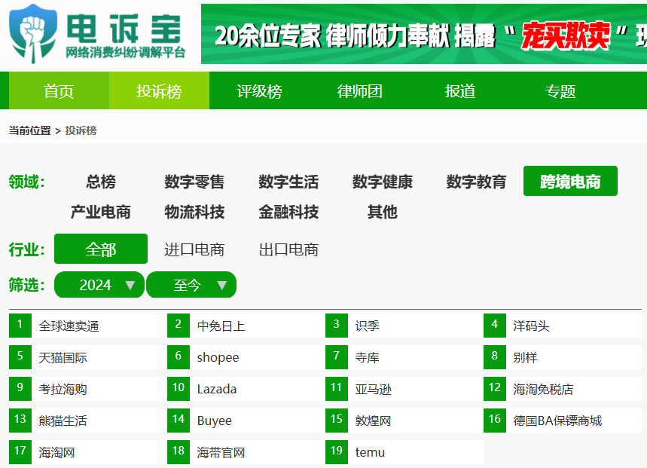Switch to 评级榜 tab

(260, 90)
